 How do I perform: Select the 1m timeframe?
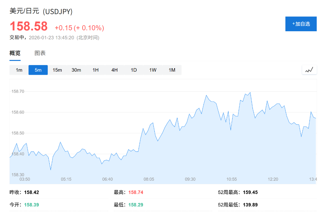18,70
